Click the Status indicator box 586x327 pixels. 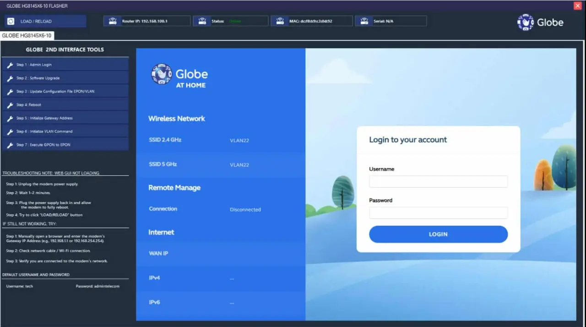click(230, 21)
